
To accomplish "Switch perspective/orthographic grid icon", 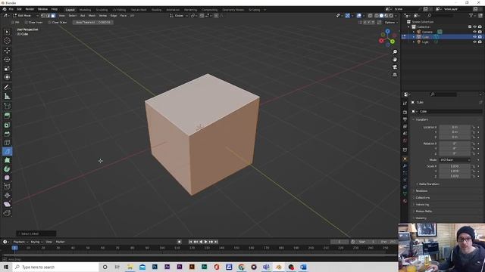I will (395, 75).
